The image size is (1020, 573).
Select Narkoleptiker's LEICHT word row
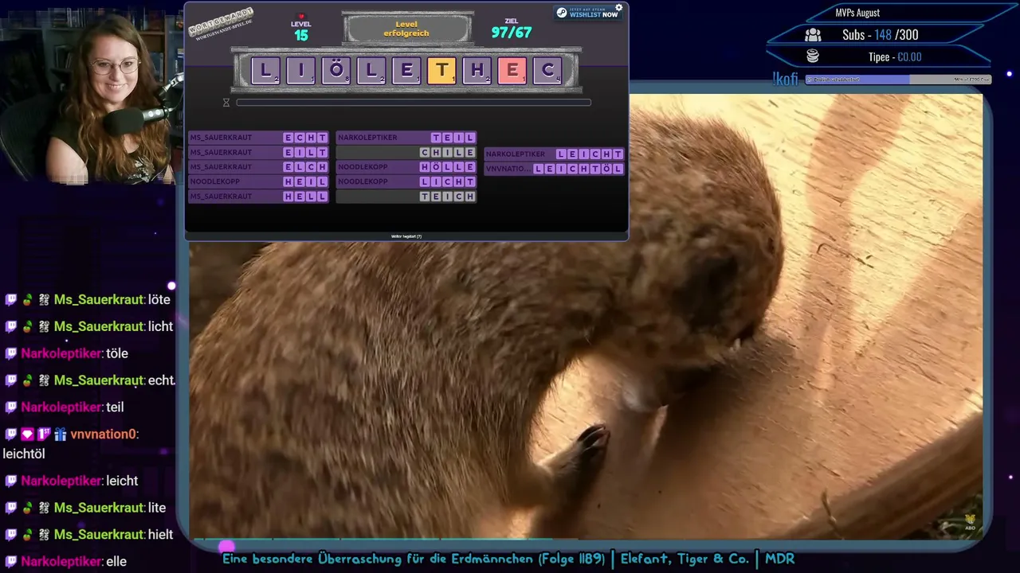click(555, 154)
